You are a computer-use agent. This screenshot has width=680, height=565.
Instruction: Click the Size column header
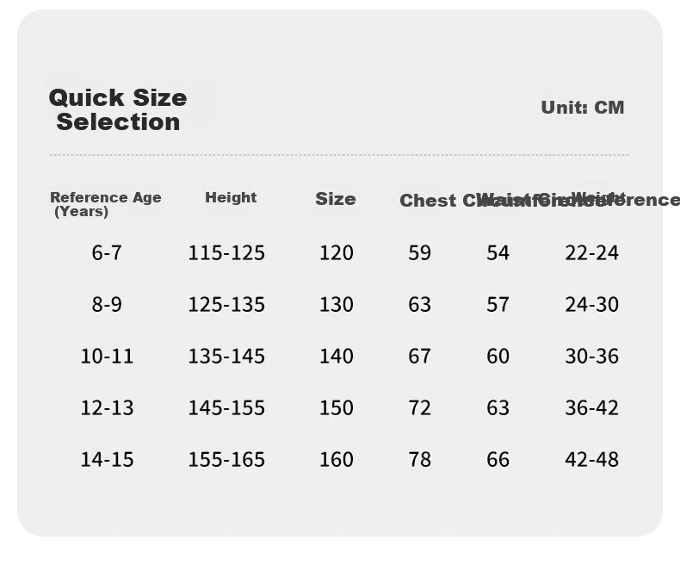point(336,199)
